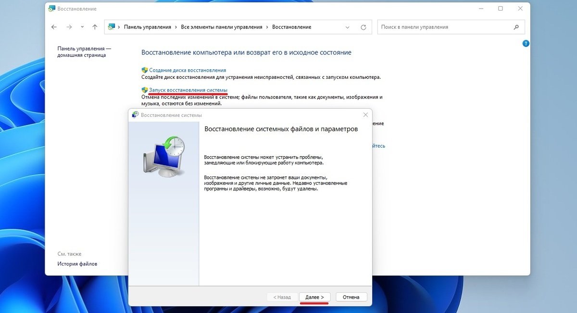Click the См. также label

coord(69,254)
